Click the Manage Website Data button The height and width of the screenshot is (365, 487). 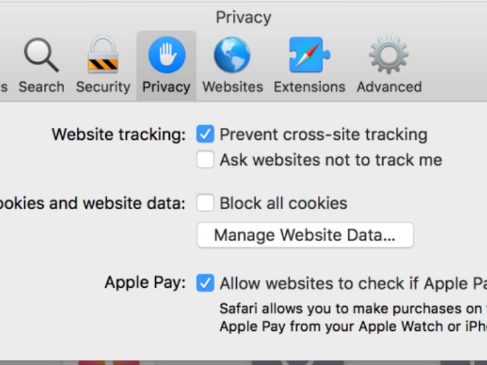(x=306, y=235)
